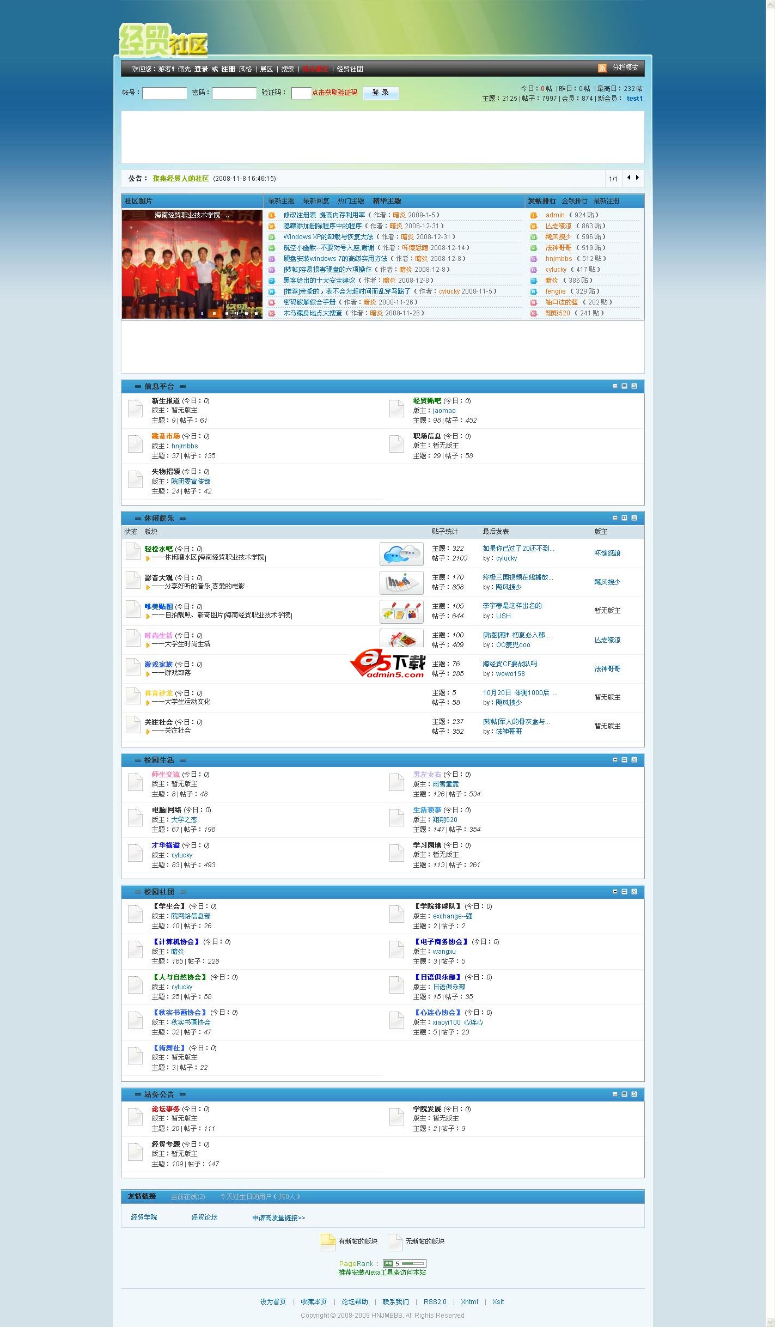The image size is (775, 1327).
Task: Switch 站务公告 section layout view
Action: pos(624,1094)
